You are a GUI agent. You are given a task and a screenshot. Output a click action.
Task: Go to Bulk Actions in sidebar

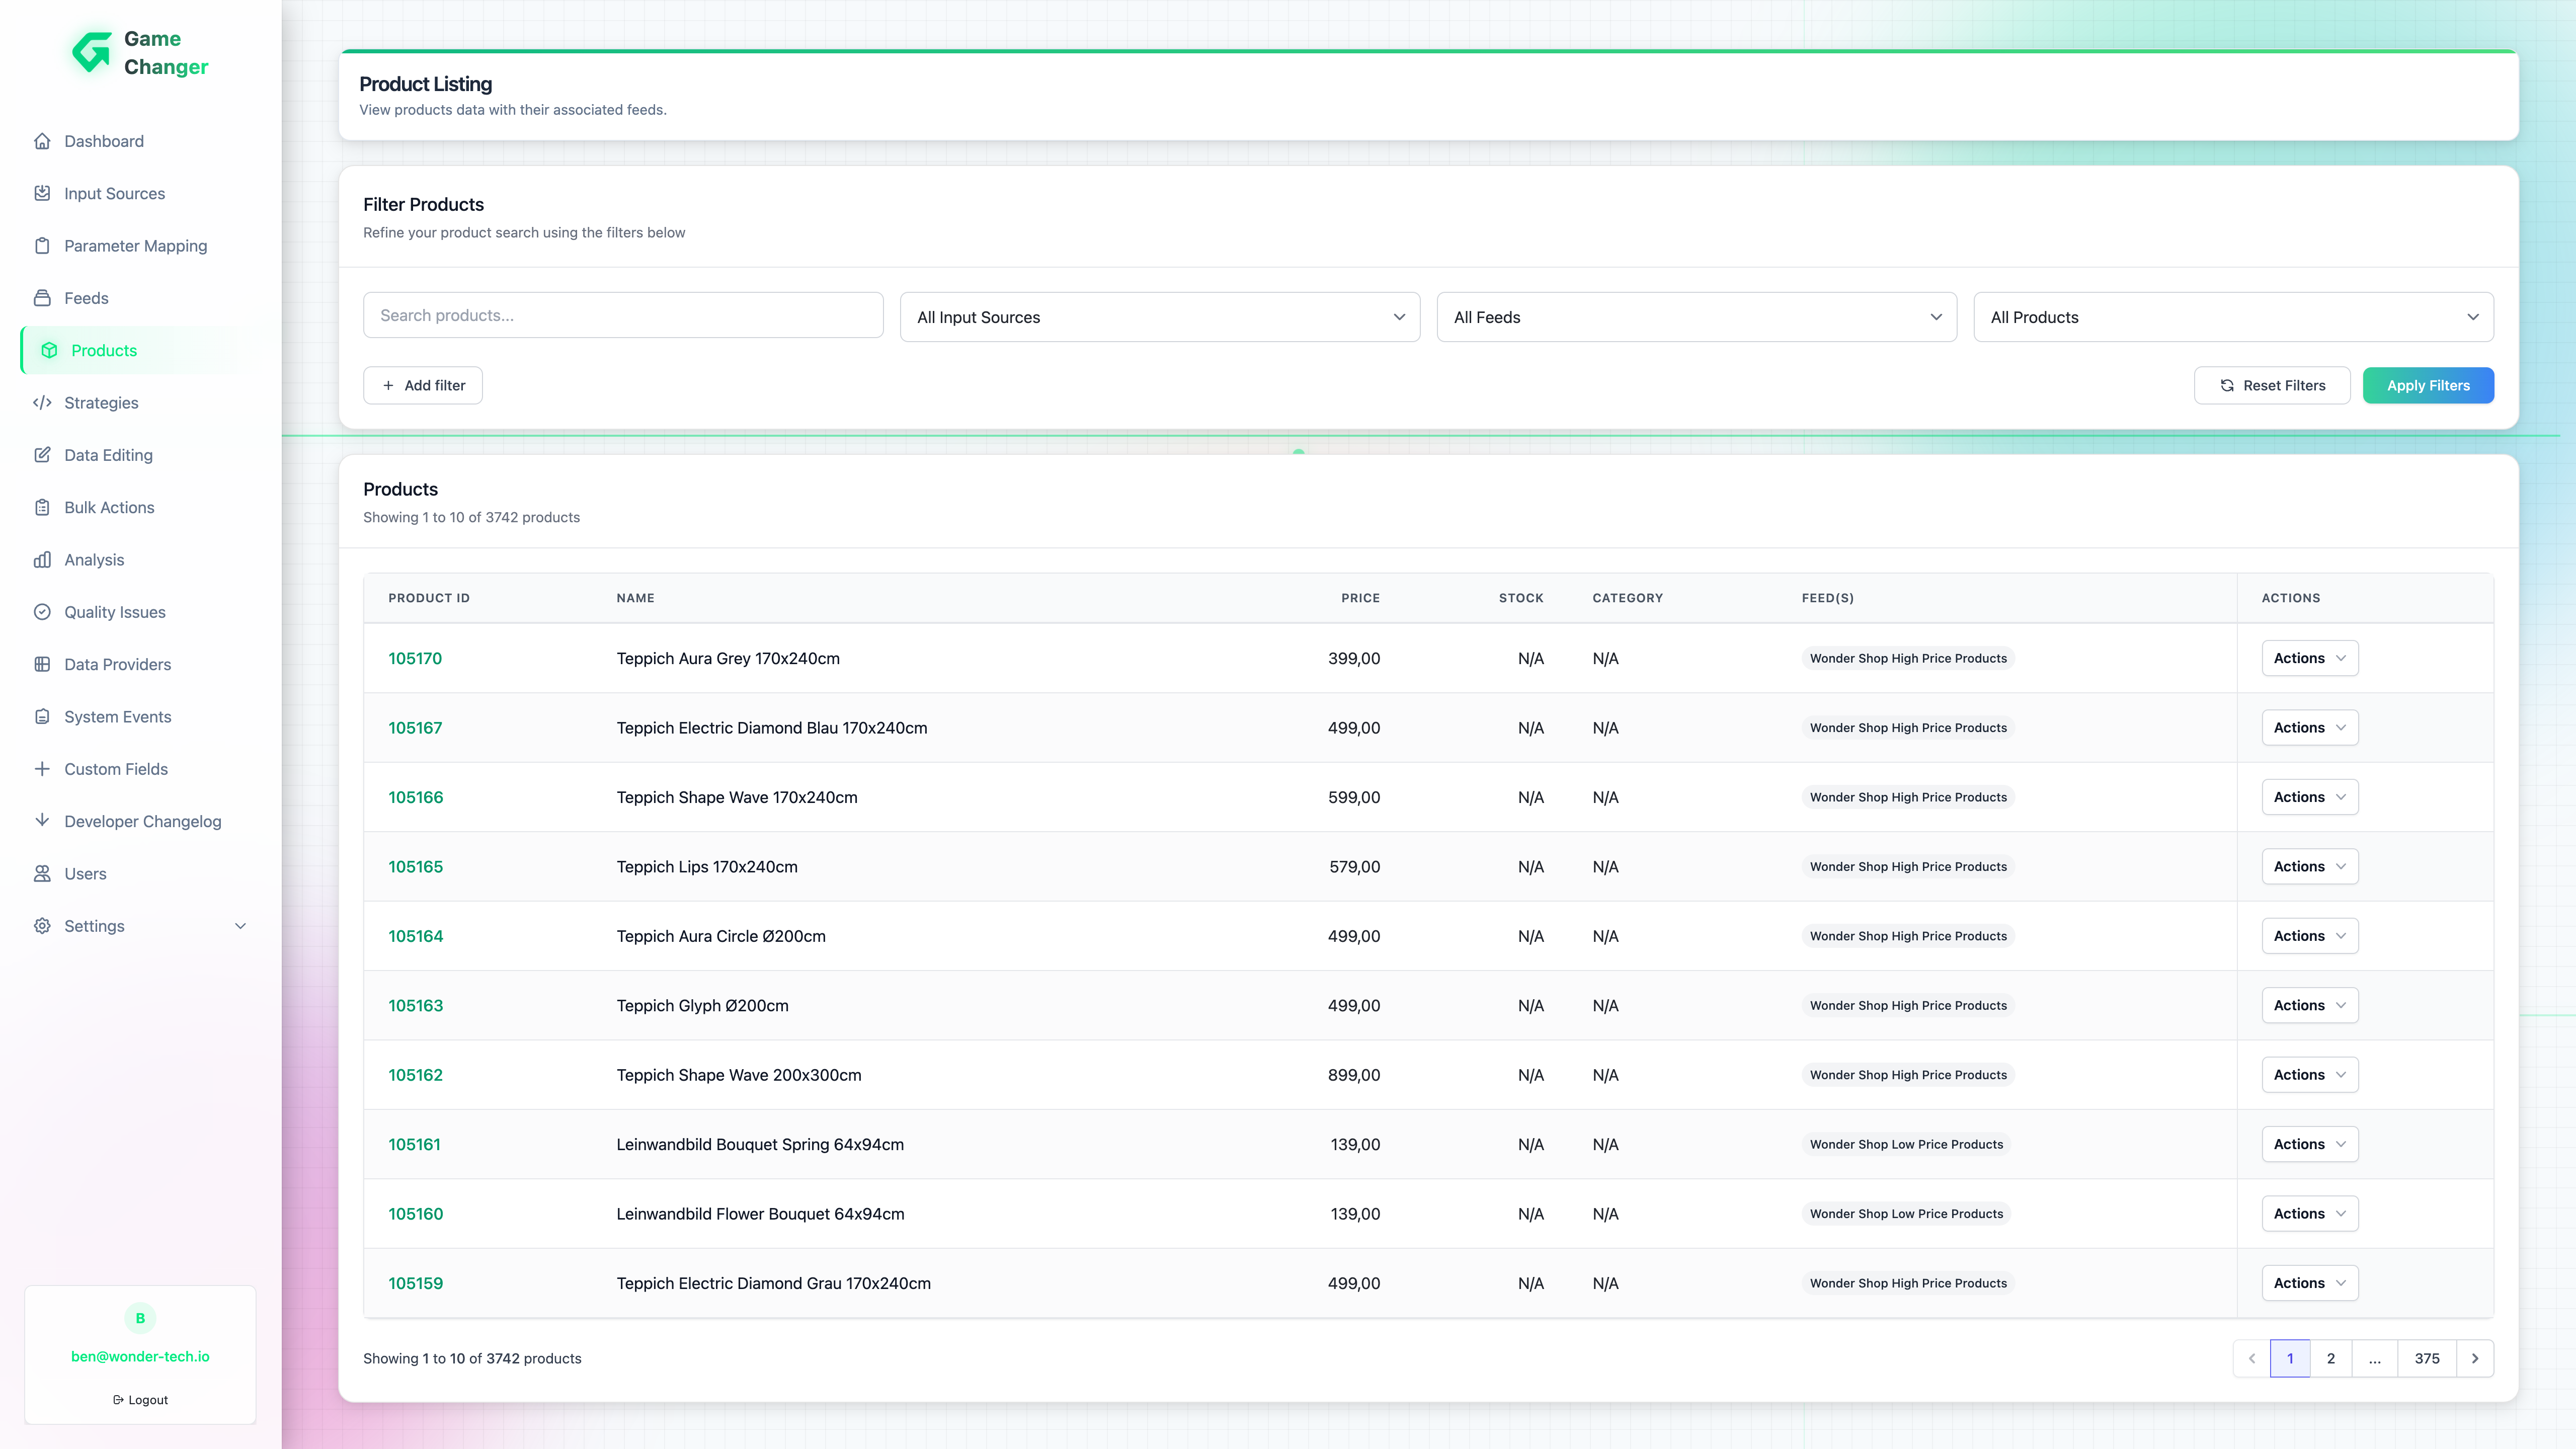pyautogui.click(x=109, y=507)
